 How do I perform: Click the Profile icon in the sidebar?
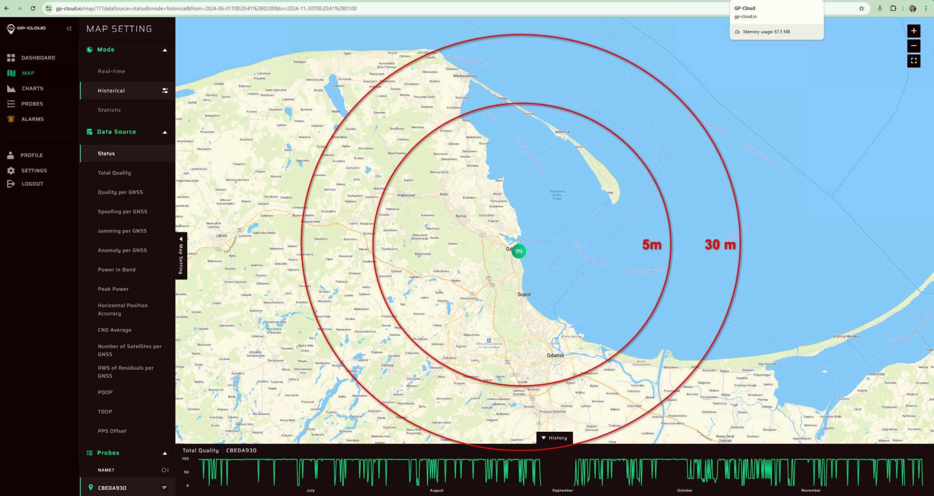(12, 155)
